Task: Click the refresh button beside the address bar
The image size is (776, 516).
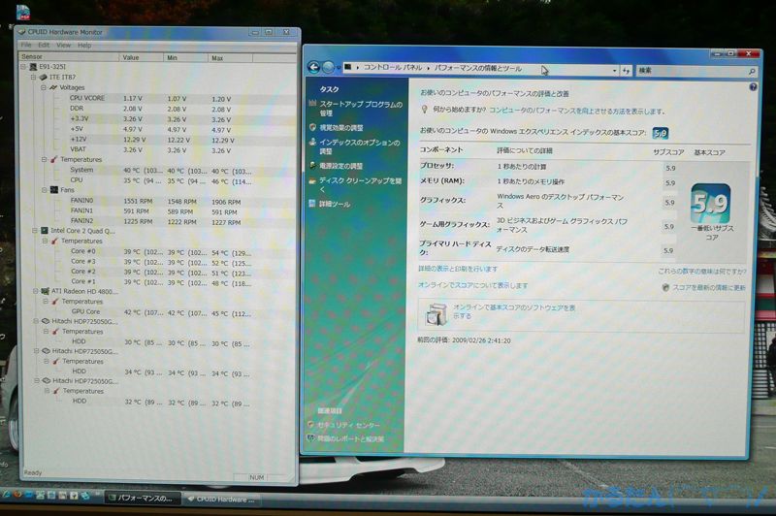Action: [x=626, y=71]
